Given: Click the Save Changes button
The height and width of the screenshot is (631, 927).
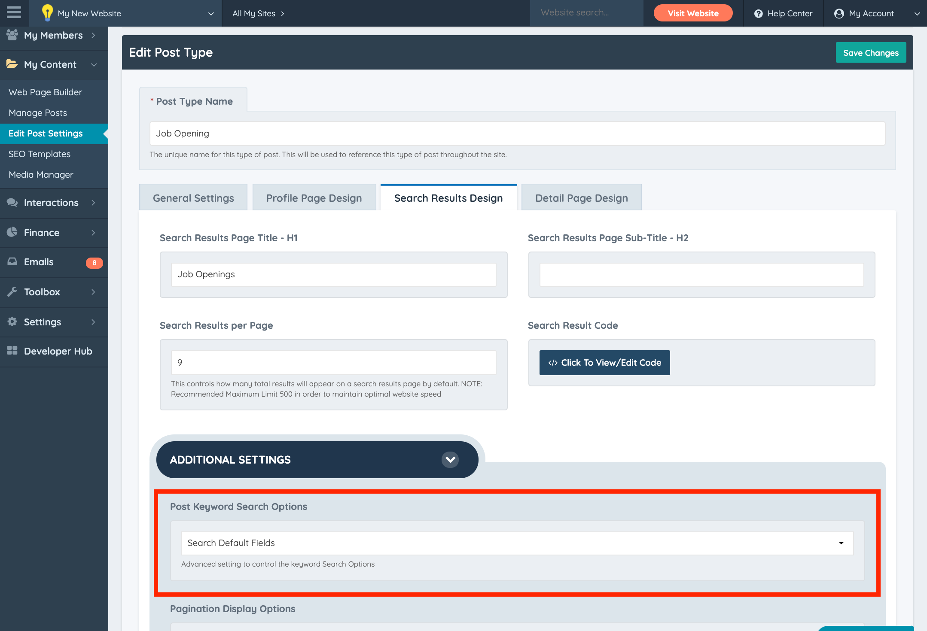Looking at the screenshot, I should (870, 53).
